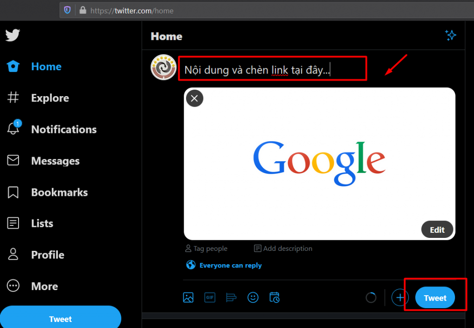Click the character count progress circle
474x328 pixels.
pos(371,298)
